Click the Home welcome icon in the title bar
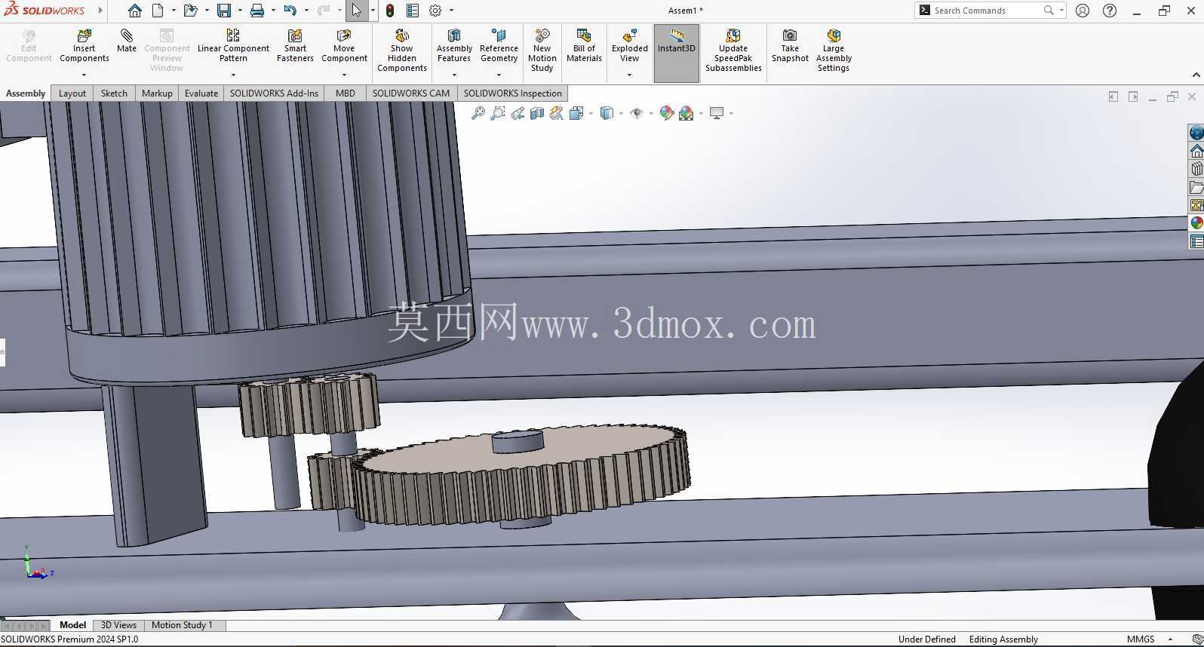The image size is (1204, 647). [x=134, y=11]
